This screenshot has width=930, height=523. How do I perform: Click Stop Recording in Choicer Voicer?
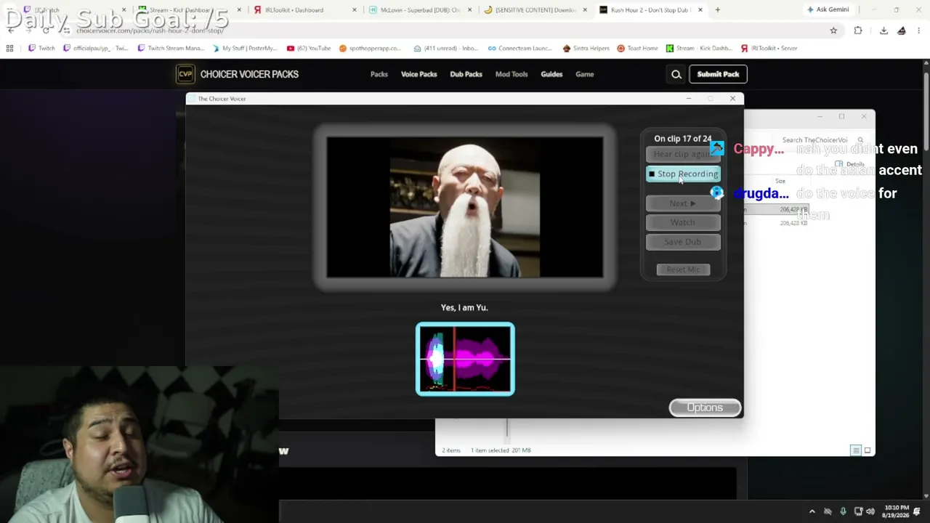(x=683, y=174)
